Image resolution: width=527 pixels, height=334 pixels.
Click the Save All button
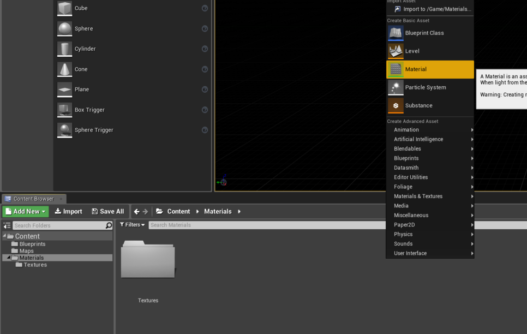pyautogui.click(x=108, y=212)
